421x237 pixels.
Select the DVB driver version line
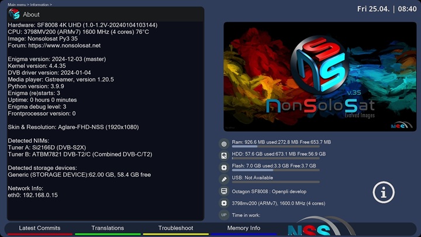(x=49, y=73)
